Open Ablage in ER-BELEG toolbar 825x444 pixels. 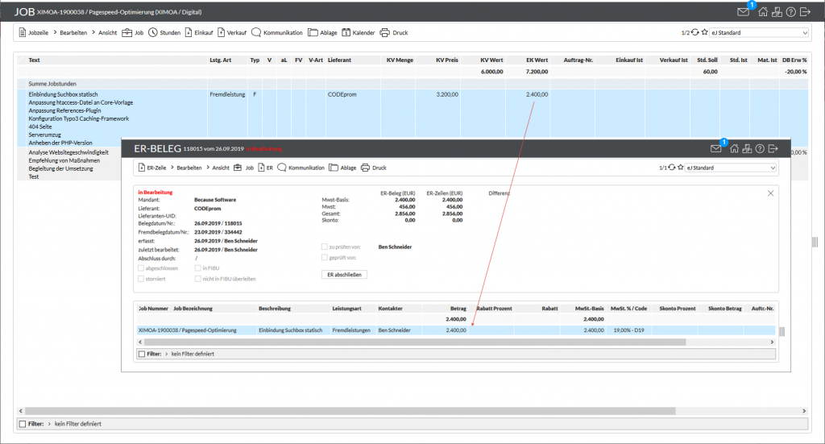(x=342, y=168)
